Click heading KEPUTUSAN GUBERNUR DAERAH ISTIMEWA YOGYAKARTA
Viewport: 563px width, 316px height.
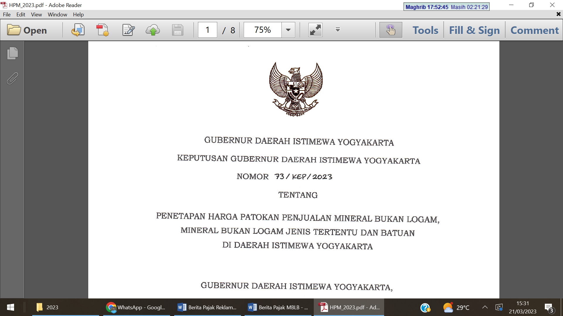[299, 159]
